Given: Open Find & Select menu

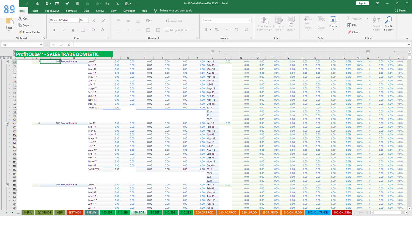Looking at the screenshot, I should [388, 24].
